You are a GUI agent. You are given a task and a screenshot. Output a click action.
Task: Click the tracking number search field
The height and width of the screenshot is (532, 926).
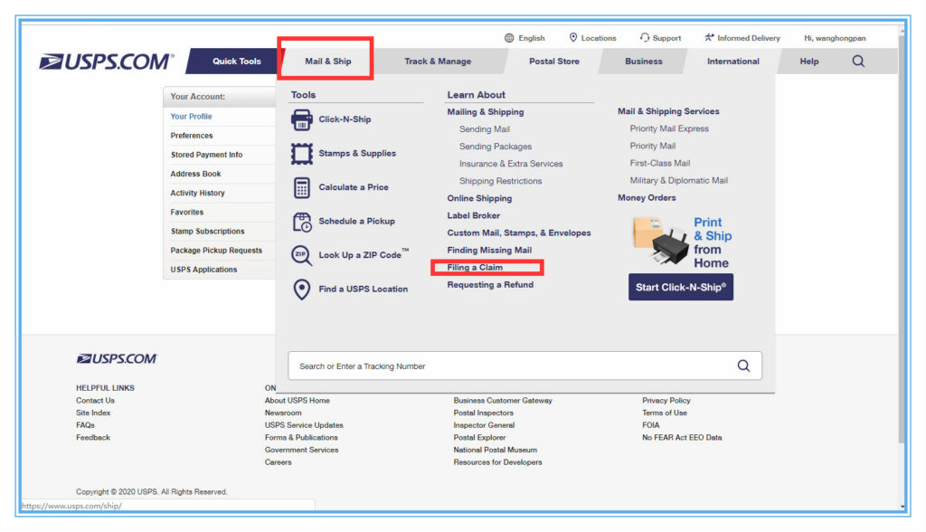[x=524, y=365]
